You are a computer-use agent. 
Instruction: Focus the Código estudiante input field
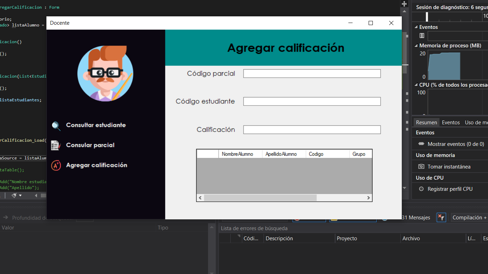point(312,101)
